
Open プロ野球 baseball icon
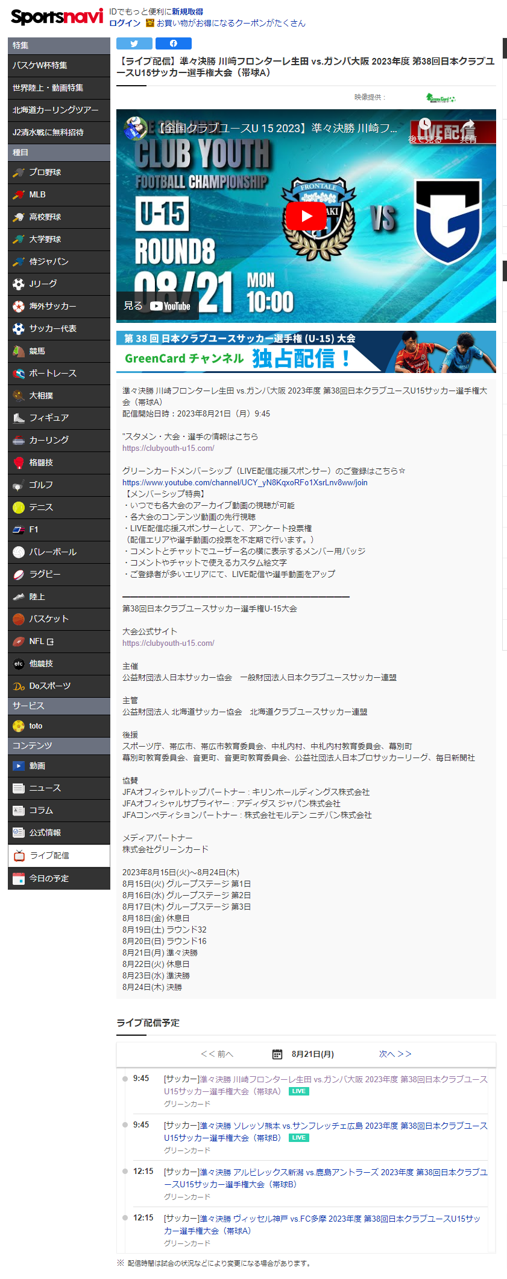(19, 173)
